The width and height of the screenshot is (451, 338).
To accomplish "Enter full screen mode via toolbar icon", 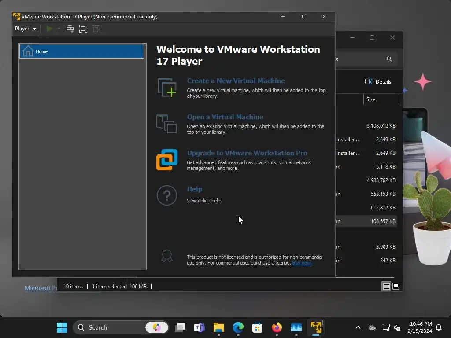I will click(83, 29).
